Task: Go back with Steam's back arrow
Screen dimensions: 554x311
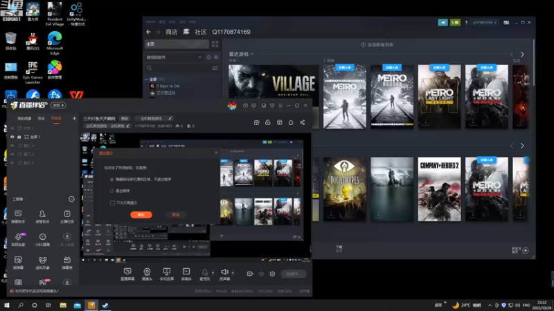Action: [148, 32]
